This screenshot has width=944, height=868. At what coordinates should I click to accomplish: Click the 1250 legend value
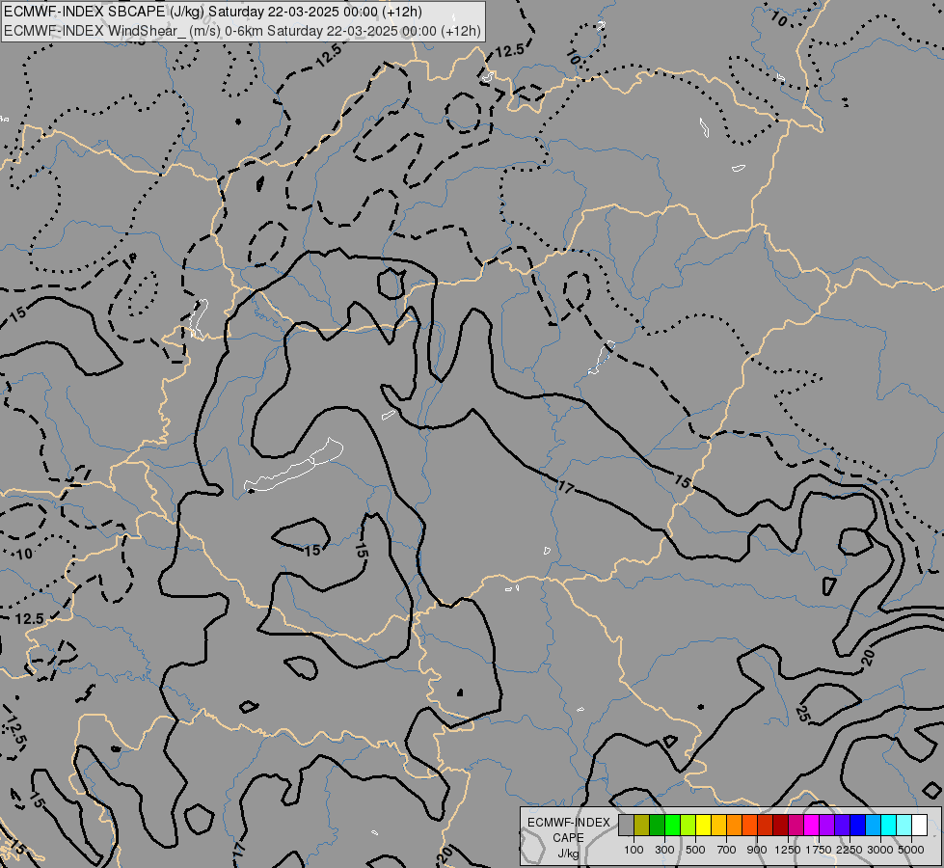(x=788, y=850)
